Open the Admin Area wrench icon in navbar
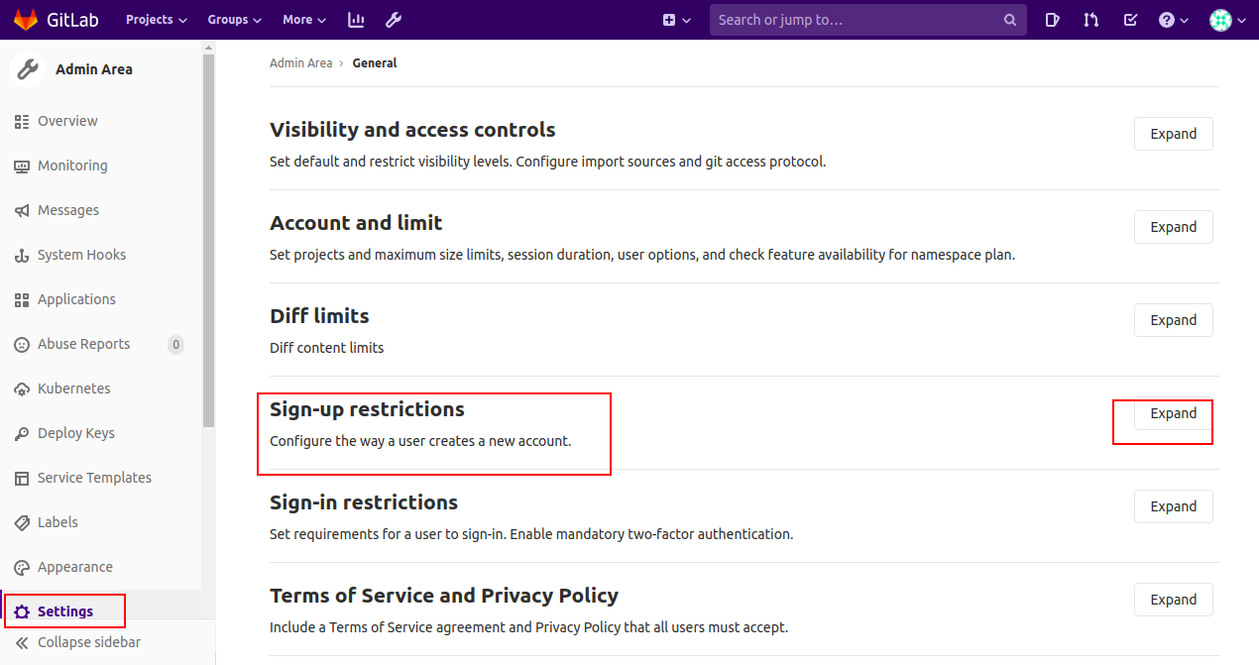The width and height of the screenshot is (1259, 665). (x=393, y=20)
